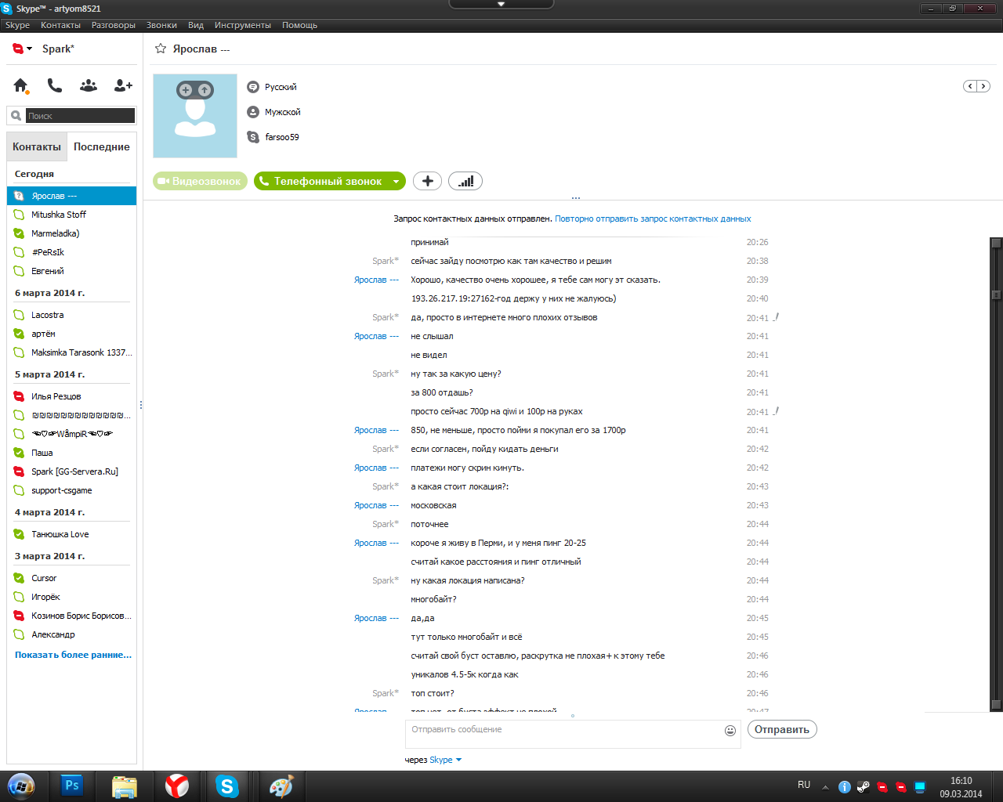Click the magnifier icon in the search box
Image resolution: width=1003 pixels, height=802 pixels.
pyautogui.click(x=16, y=116)
